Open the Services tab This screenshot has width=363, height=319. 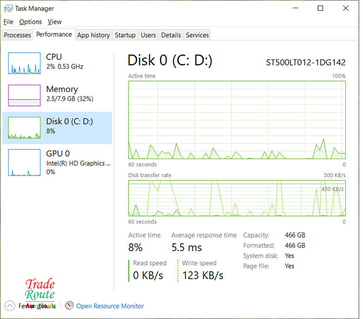pos(197,35)
